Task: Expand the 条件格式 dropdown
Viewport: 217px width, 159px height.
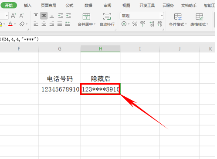Action: pos(186,24)
